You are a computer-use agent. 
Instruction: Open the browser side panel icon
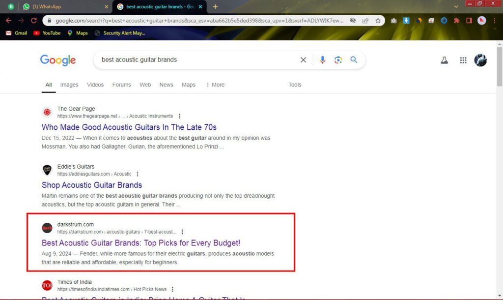tap(469, 21)
